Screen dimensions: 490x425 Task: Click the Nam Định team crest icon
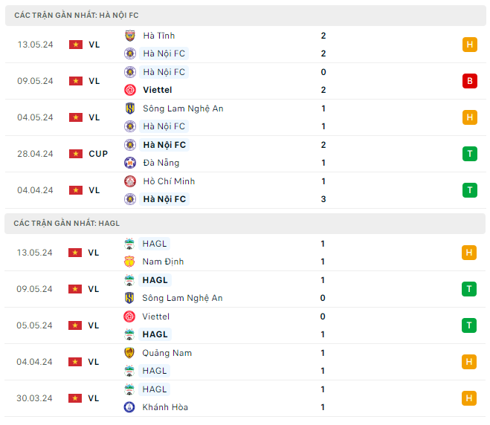tap(130, 262)
